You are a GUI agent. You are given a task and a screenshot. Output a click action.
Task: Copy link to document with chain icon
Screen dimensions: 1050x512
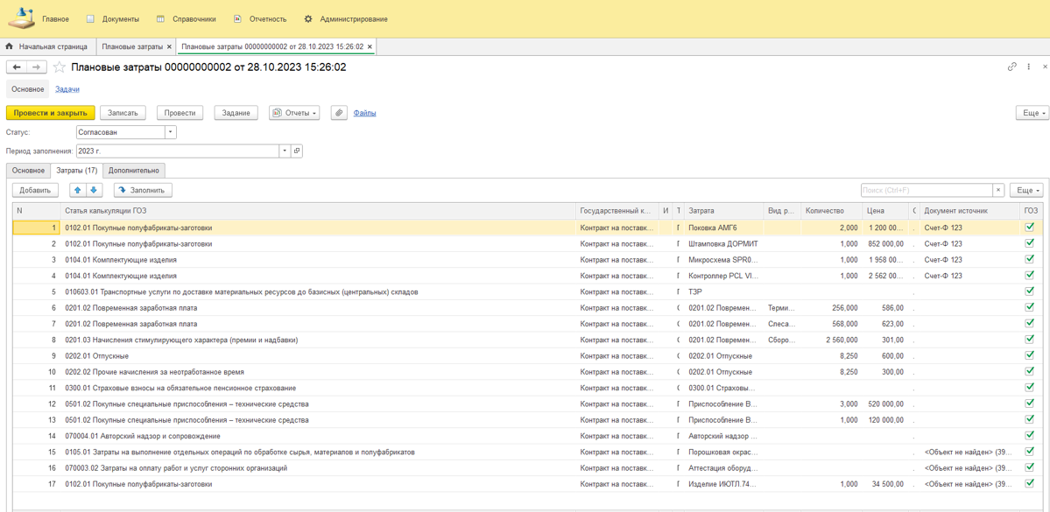click(x=1011, y=67)
